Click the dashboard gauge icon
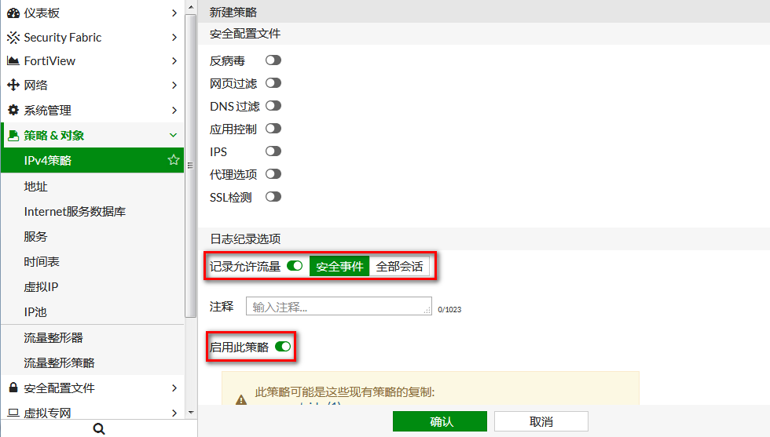 point(13,13)
